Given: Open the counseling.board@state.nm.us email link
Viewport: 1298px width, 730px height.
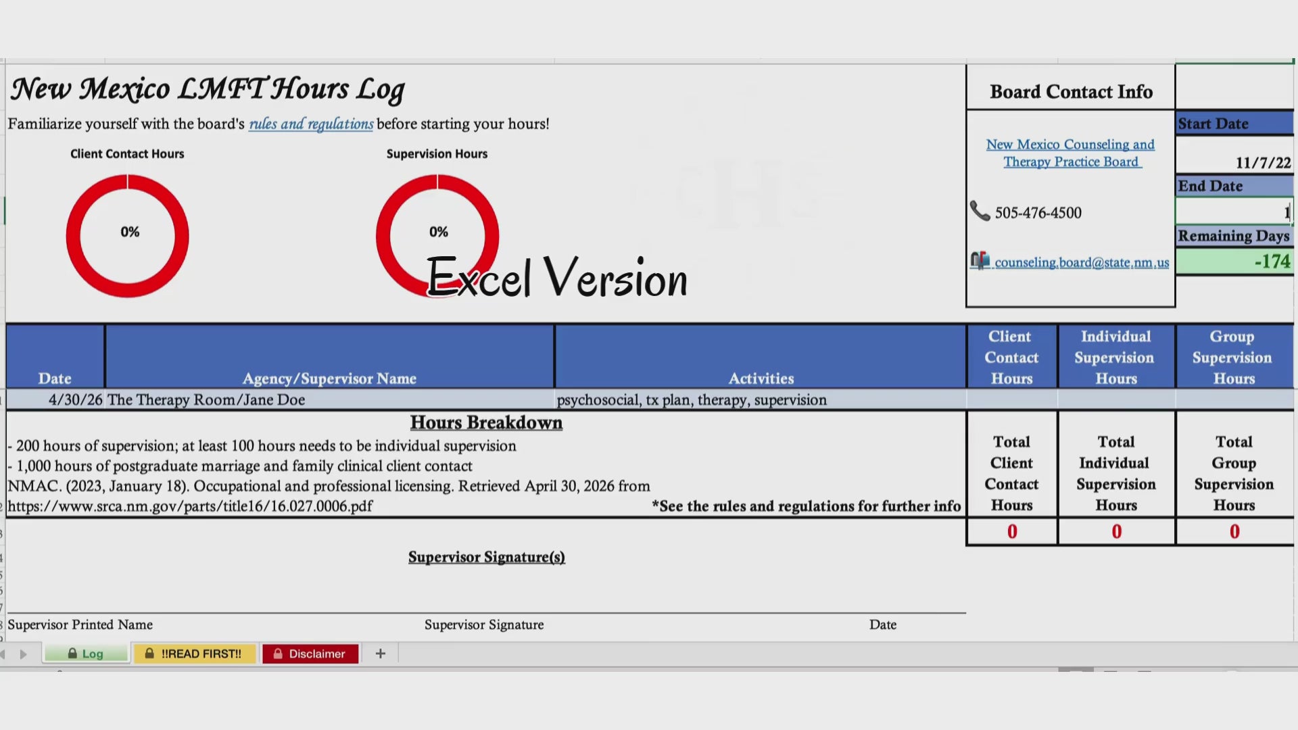Looking at the screenshot, I should 1082,262.
